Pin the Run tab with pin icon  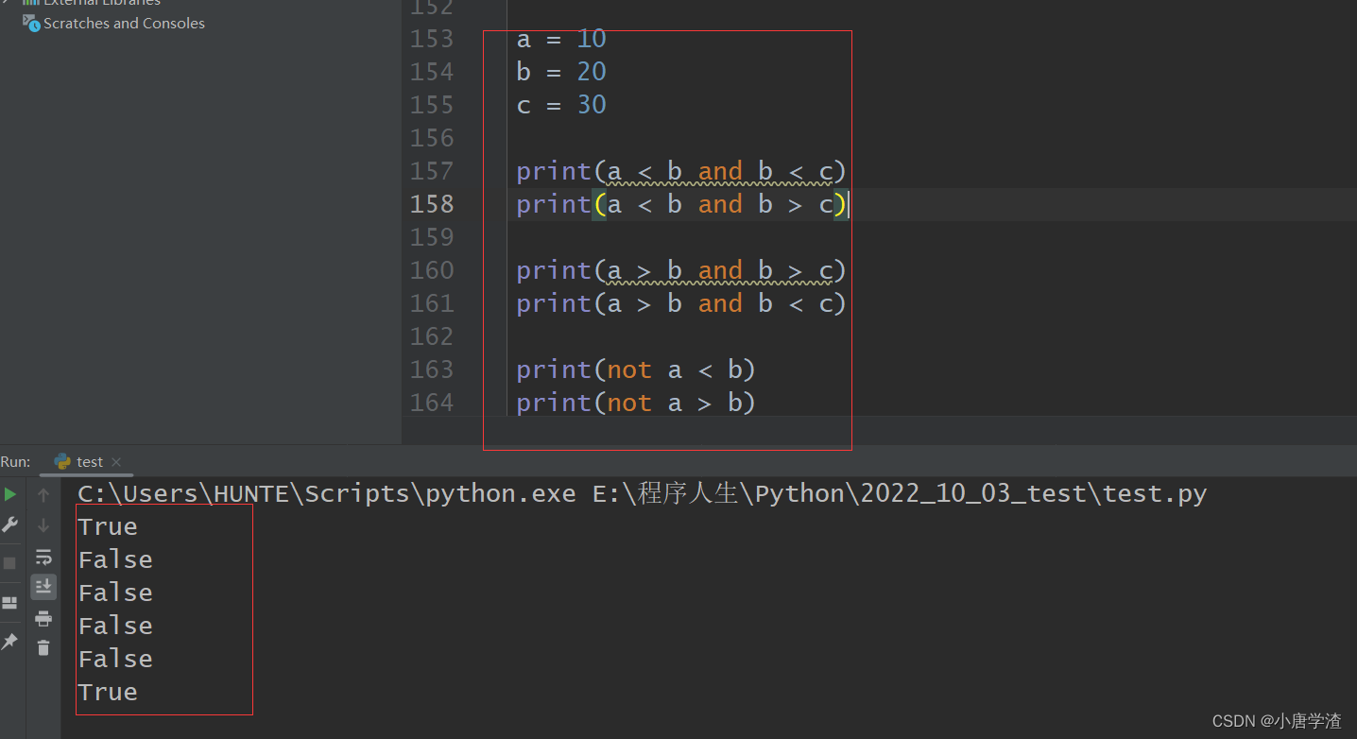coord(9,642)
